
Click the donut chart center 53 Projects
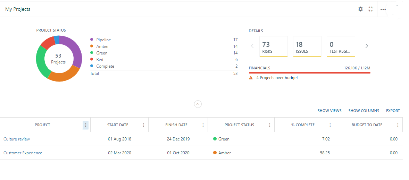click(x=58, y=59)
